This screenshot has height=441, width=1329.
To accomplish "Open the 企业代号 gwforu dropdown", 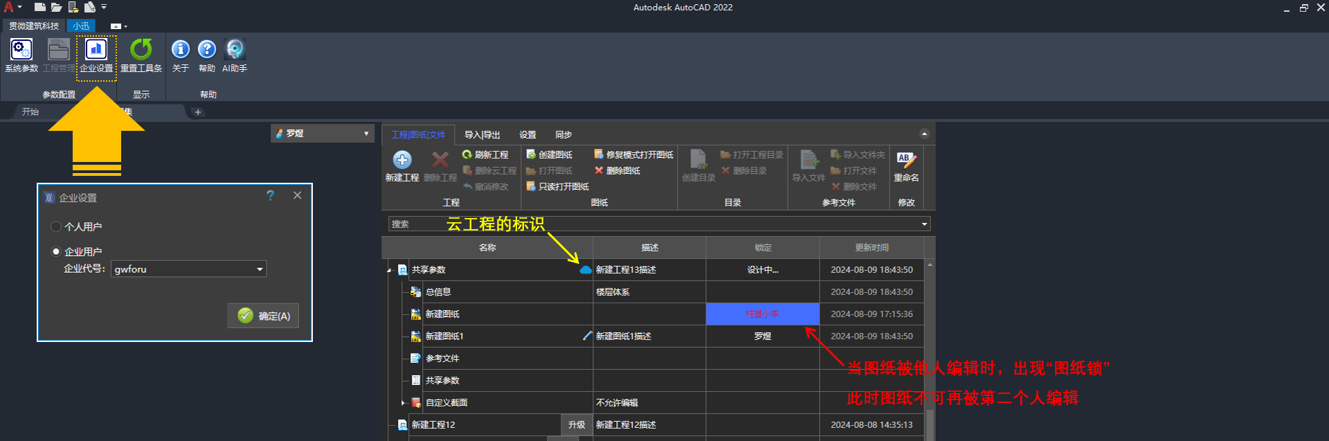I will click(x=260, y=269).
